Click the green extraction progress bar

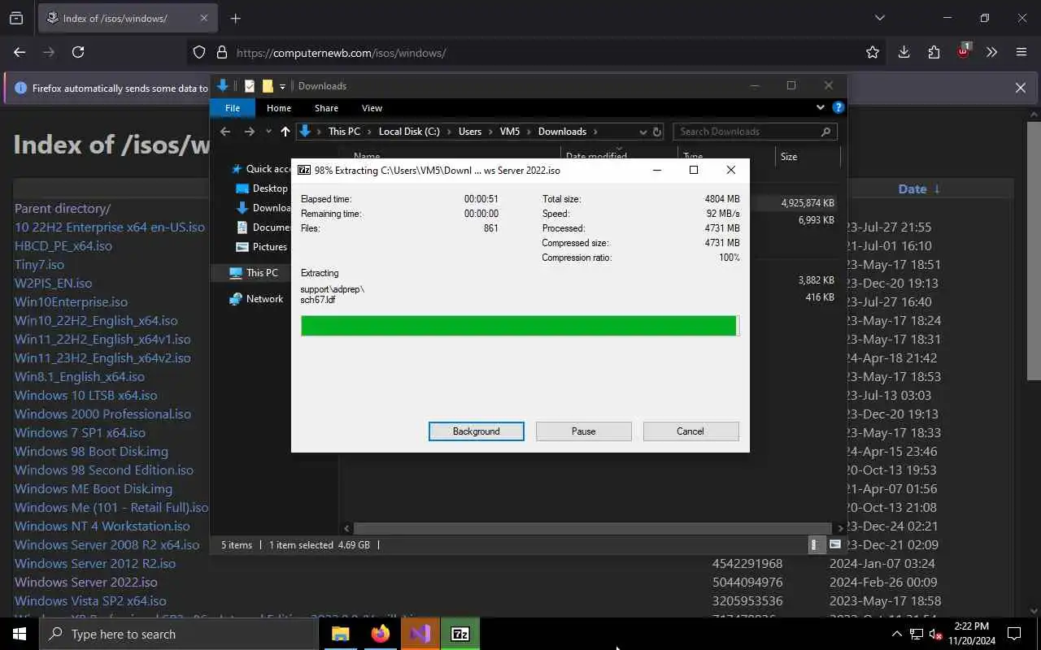coord(520,326)
